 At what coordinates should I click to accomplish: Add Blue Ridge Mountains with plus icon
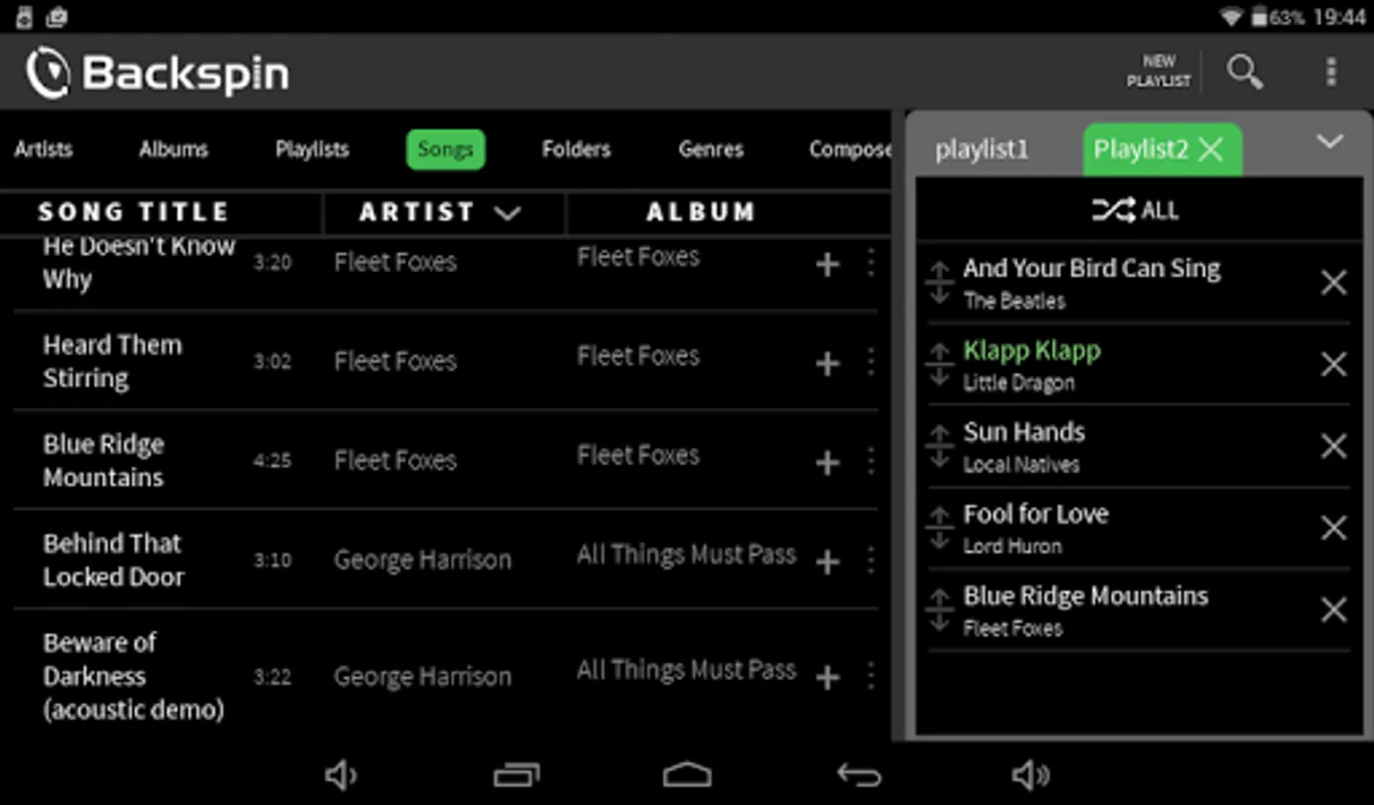click(827, 462)
